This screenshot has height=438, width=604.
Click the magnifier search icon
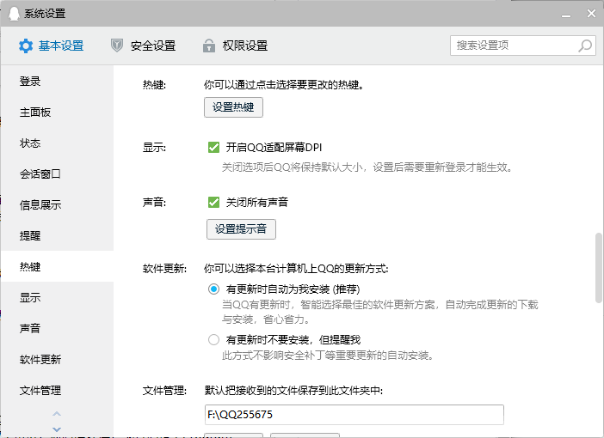tap(585, 46)
